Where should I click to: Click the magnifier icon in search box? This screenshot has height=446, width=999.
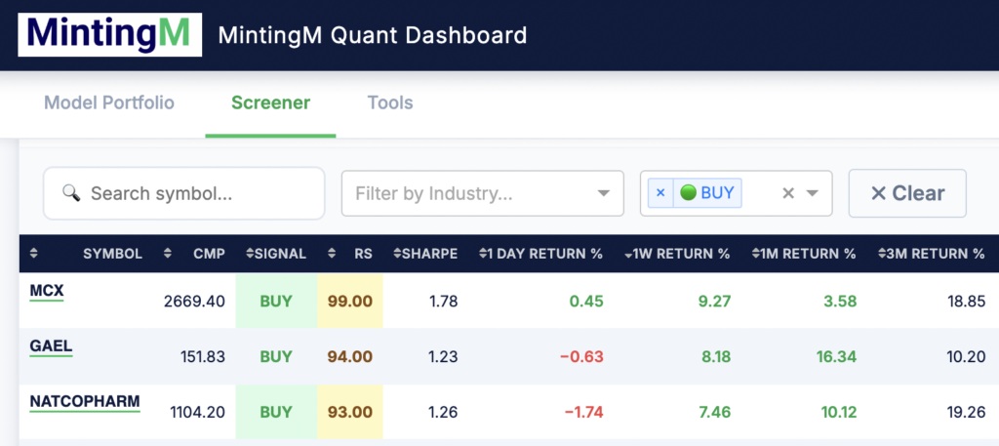[70, 193]
